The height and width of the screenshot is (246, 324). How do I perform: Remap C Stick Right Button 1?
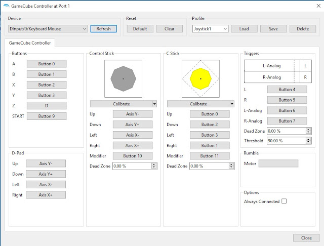click(210, 145)
